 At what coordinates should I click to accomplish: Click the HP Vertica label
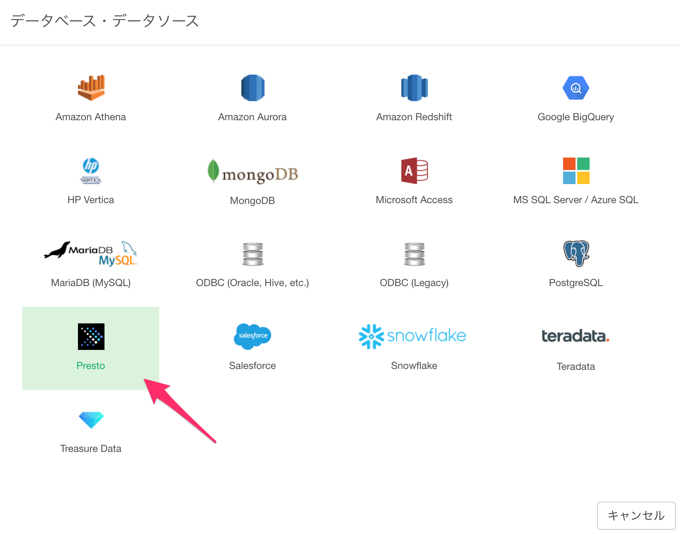[x=91, y=200]
